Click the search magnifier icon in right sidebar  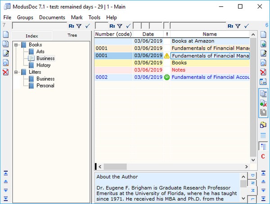[264, 63]
